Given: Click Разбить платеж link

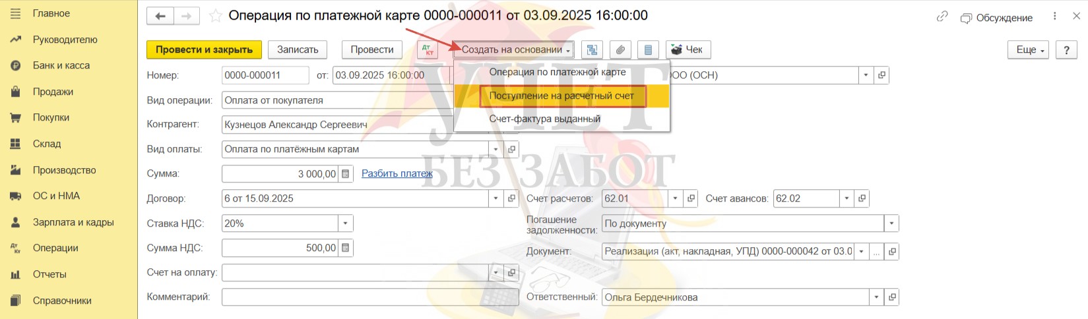Looking at the screenshot, I should [397, 174].
